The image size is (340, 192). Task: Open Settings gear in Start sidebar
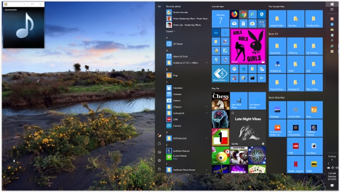click(x=160, y=160)
